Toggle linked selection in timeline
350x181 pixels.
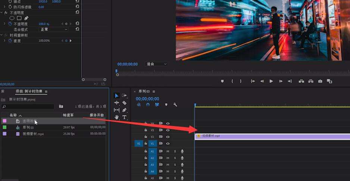click(x=157, y=104)
